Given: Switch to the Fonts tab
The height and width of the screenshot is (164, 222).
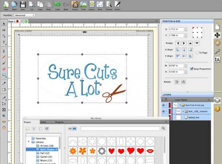Looking at the screenshot, I should [43, 122].
